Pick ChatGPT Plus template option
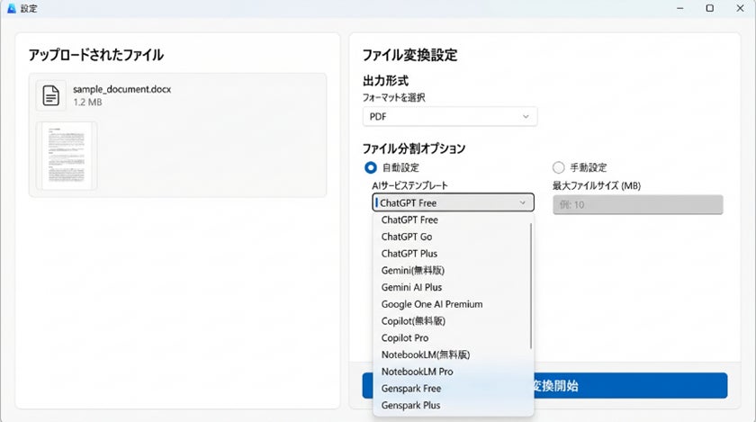The width and height of the screenshot is (756, 422). (409, 254)
